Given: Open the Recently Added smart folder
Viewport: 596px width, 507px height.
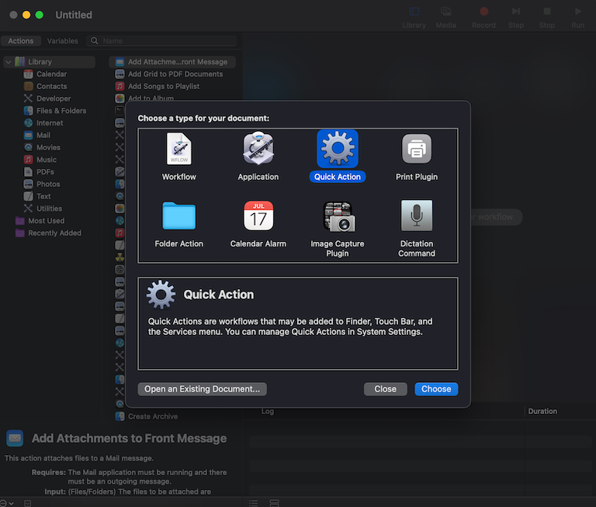Looking at the screenshot, I should (x=54, y=233).
